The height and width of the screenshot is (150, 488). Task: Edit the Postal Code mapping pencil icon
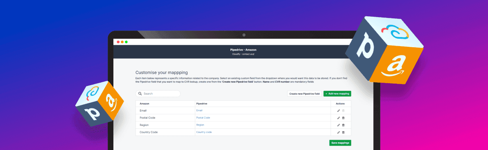(x=339, y=118)
